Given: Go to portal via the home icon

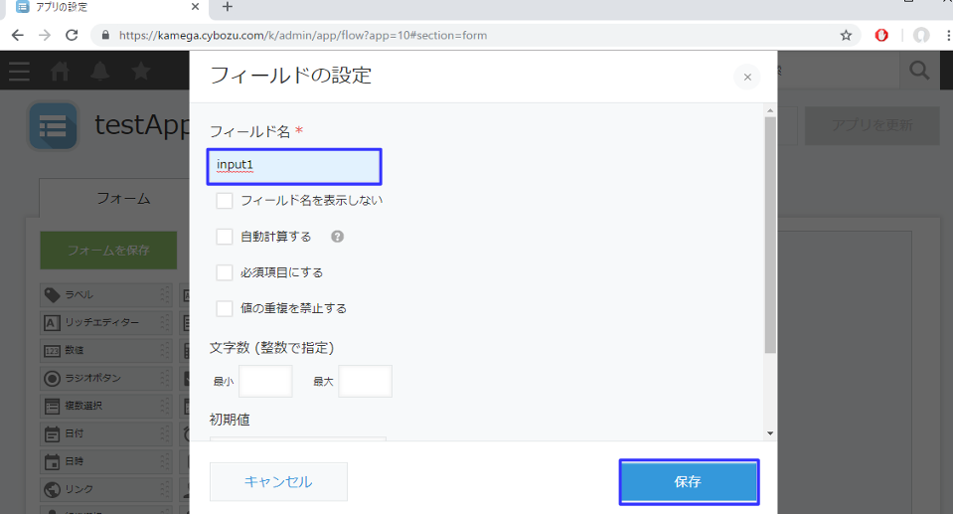Looking at the screenshot, I should pyautogui.click(x=60, y=72).
